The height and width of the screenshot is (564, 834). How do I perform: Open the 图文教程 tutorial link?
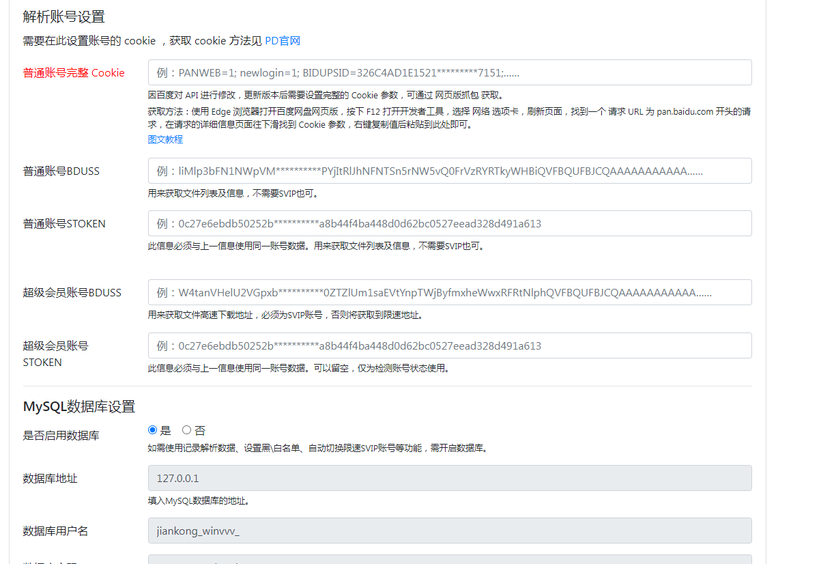[165, 139]
